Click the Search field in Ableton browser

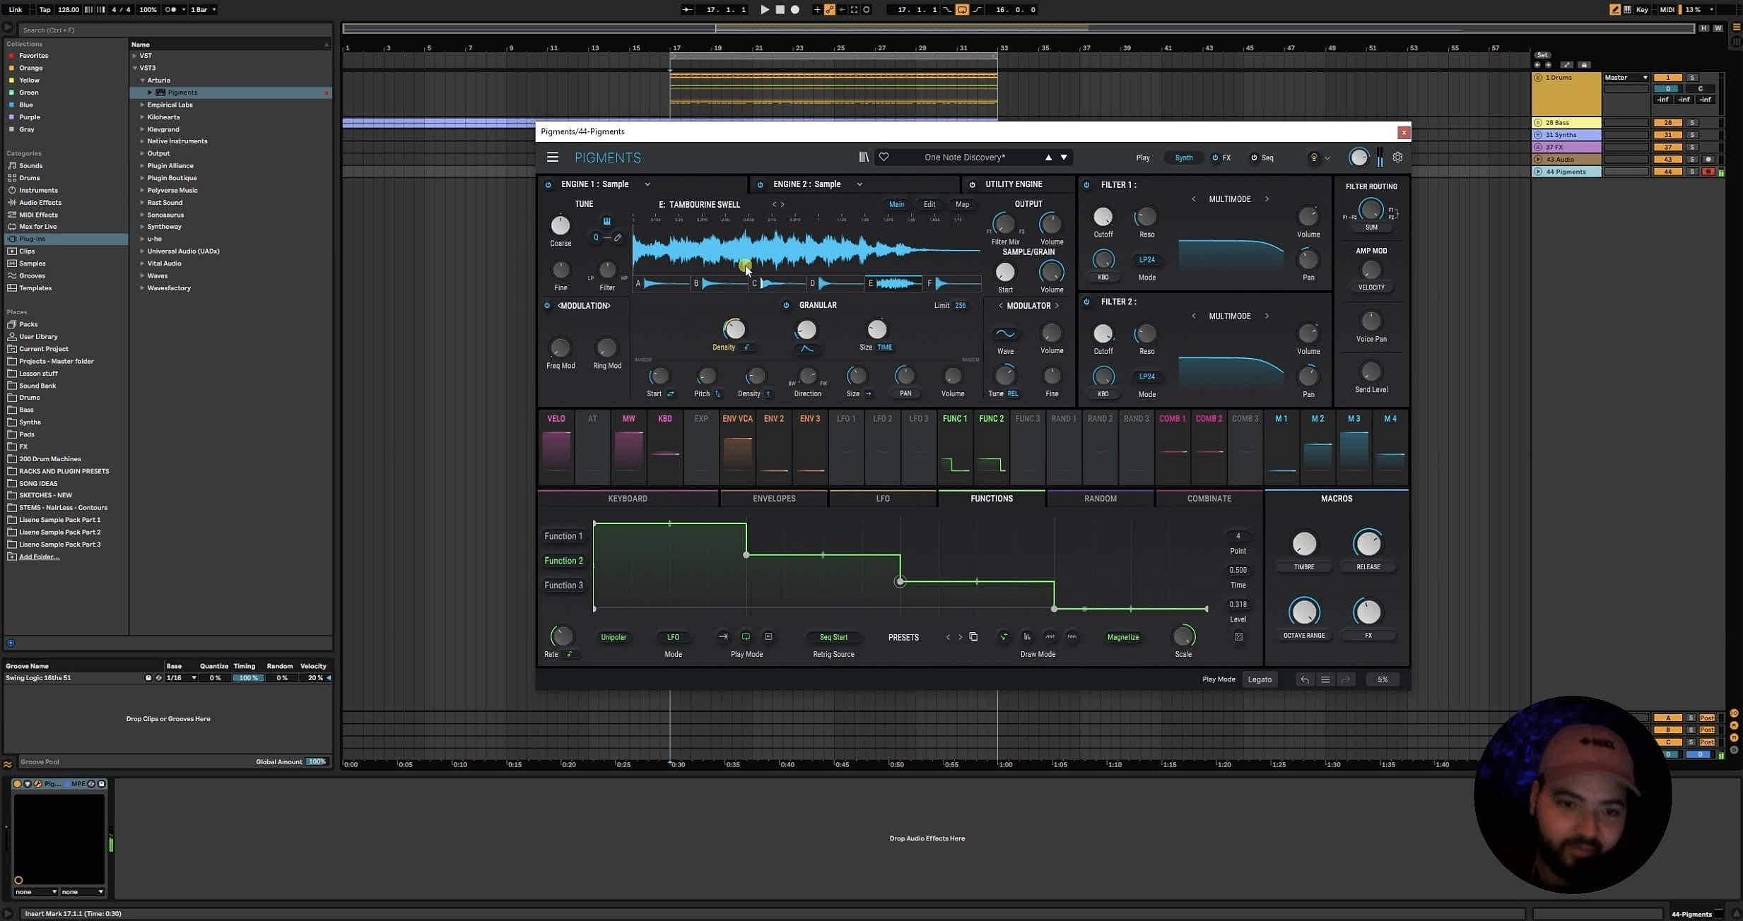(175, 30)
